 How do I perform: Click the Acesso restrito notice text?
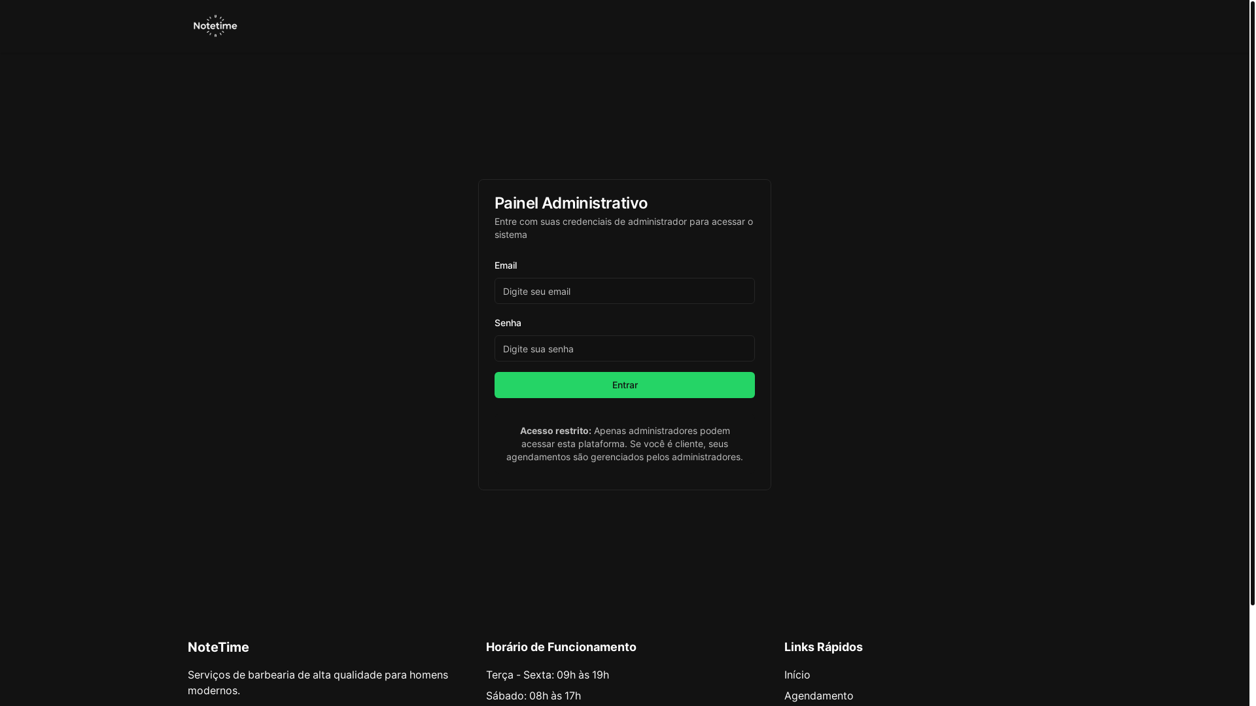point(624,444)
